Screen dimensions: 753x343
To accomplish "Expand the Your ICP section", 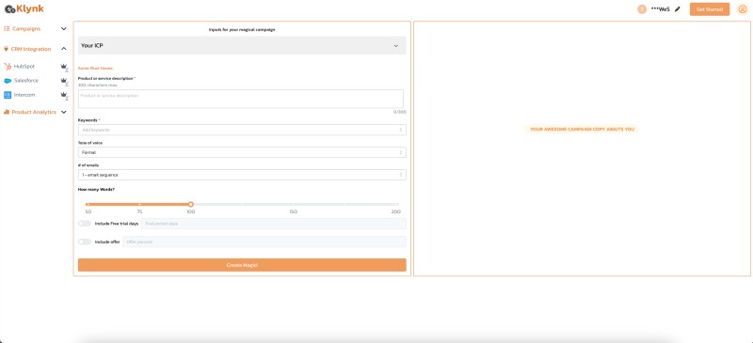I will pyautogui.click(x=242, y=45).
